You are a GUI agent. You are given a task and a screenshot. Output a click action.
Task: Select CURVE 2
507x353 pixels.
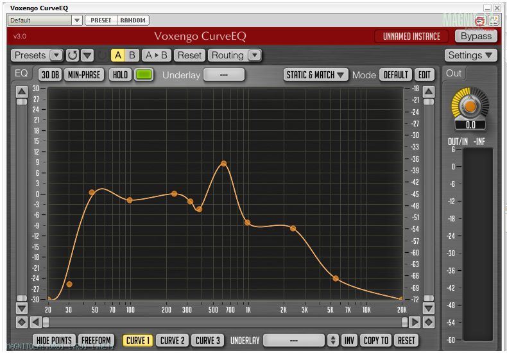[x=173, y=341]
